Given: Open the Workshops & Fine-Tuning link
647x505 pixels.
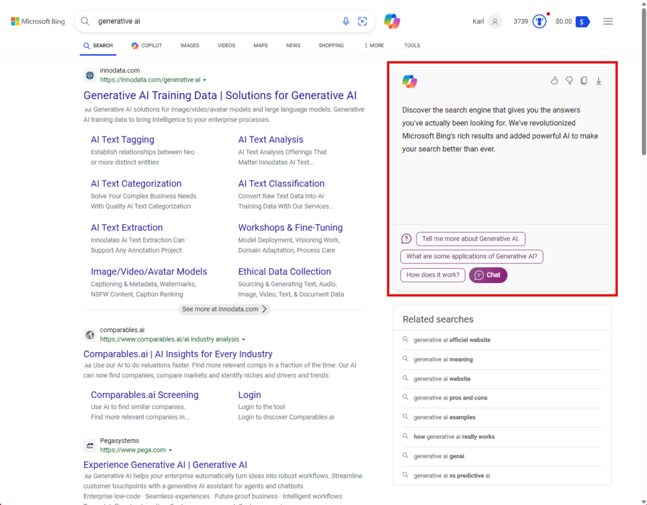Looking at the screenshot, I should [291, 227].
